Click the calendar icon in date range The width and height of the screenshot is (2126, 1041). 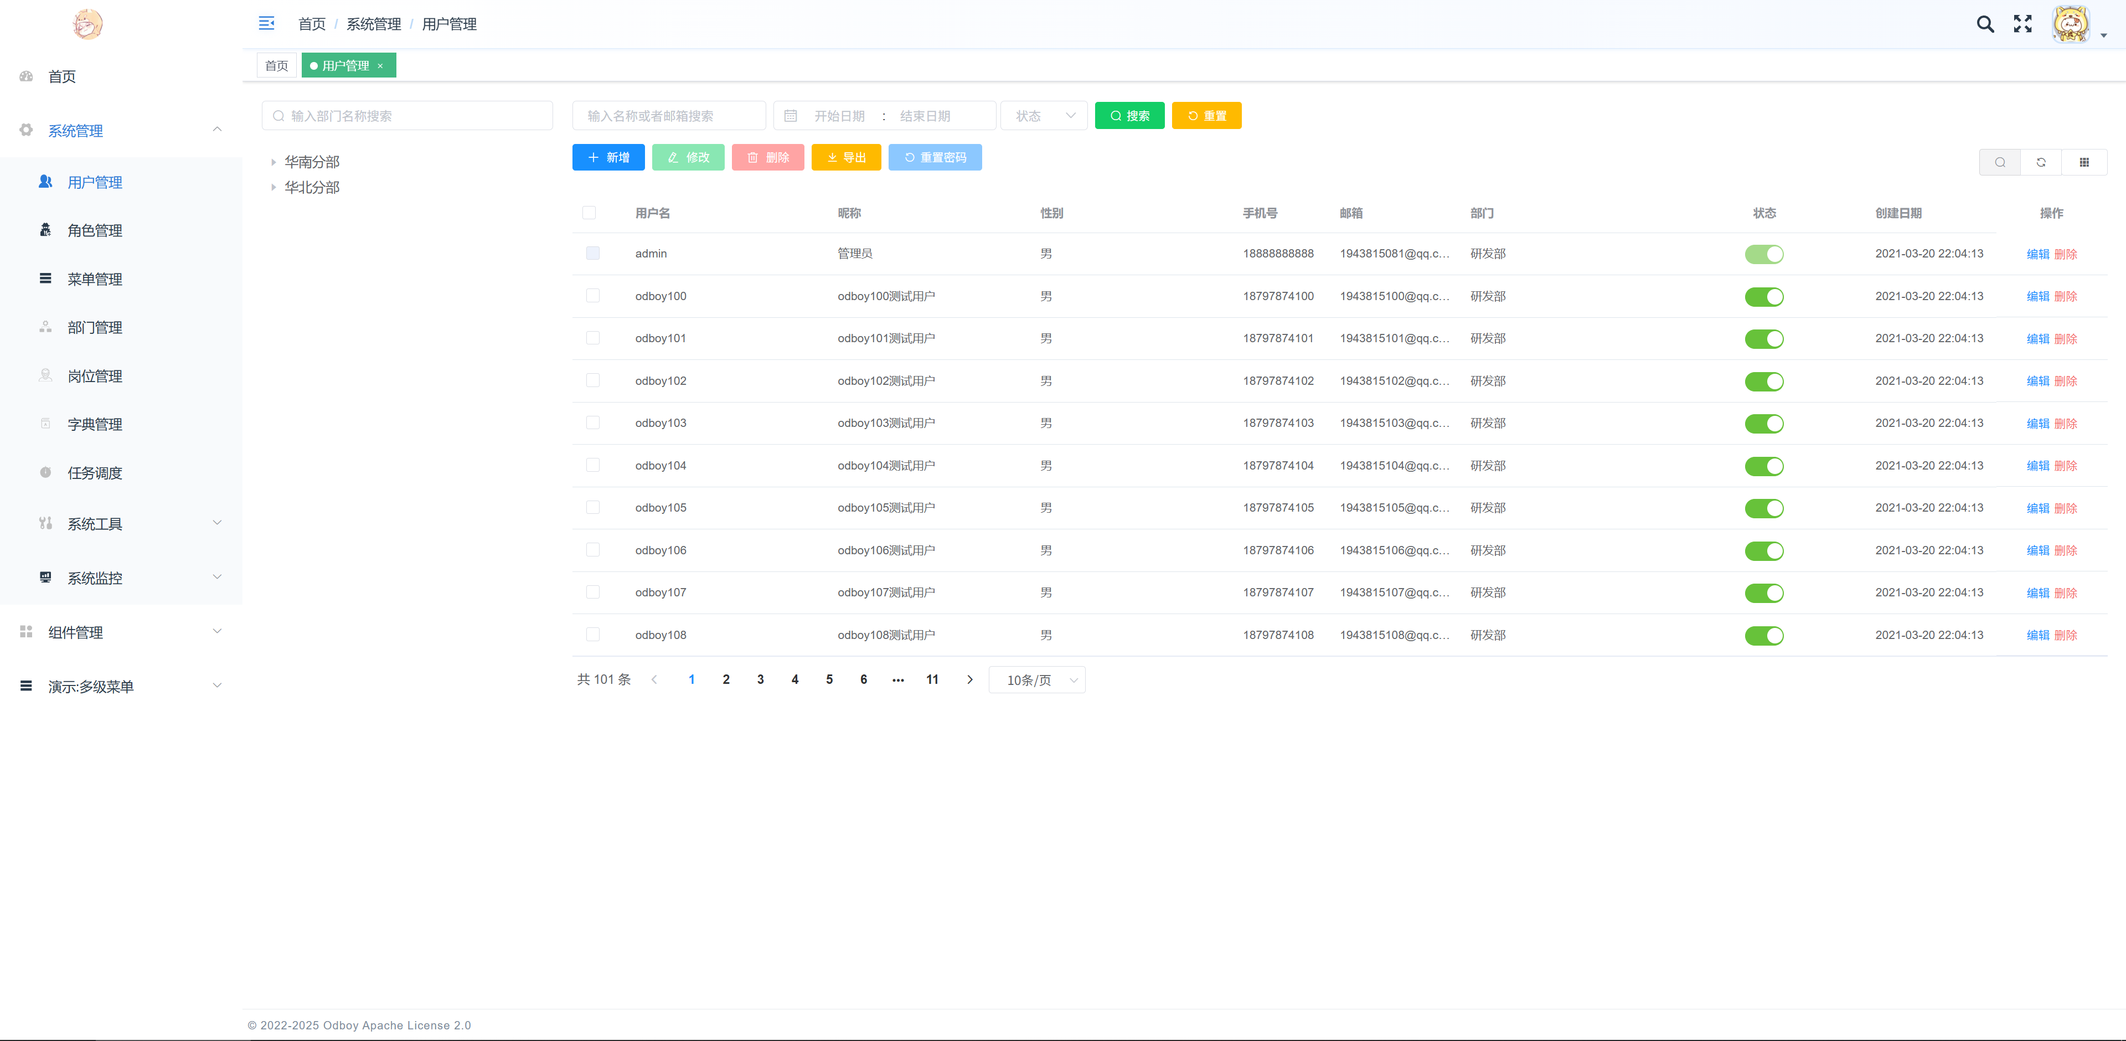pyautogui.click(x=791, y=116)
